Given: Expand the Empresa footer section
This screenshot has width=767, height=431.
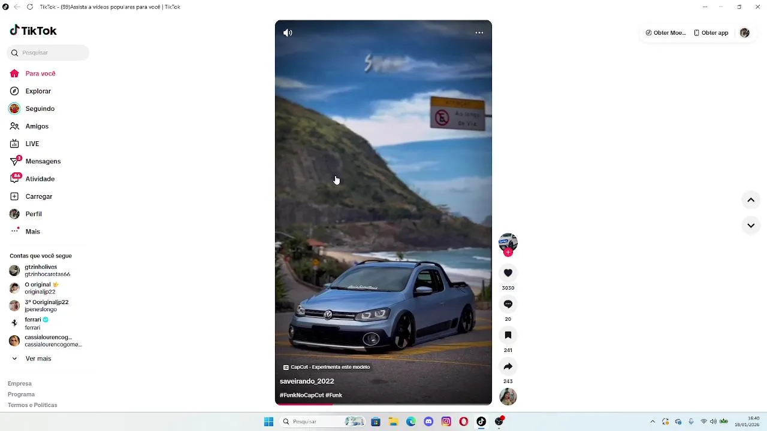Looking at the screenshot, I should pos(20,384).
